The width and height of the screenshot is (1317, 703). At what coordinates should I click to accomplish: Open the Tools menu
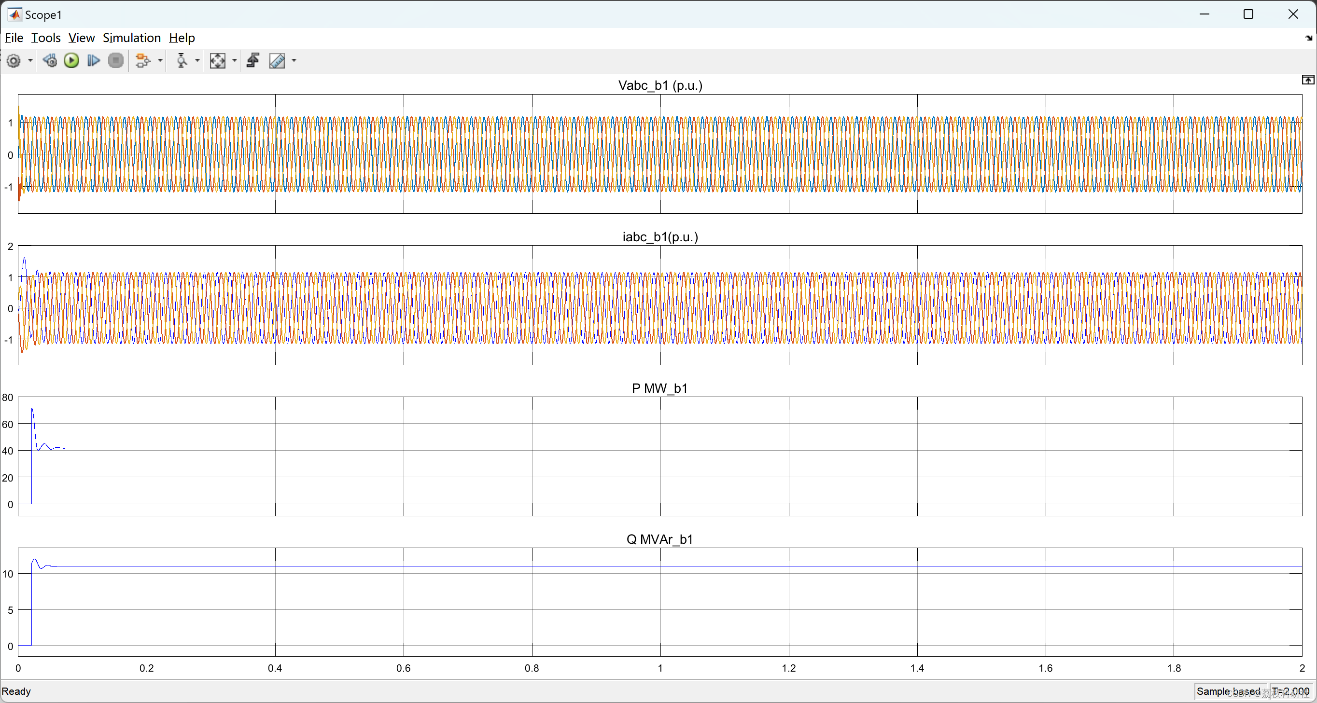(45, 37)
